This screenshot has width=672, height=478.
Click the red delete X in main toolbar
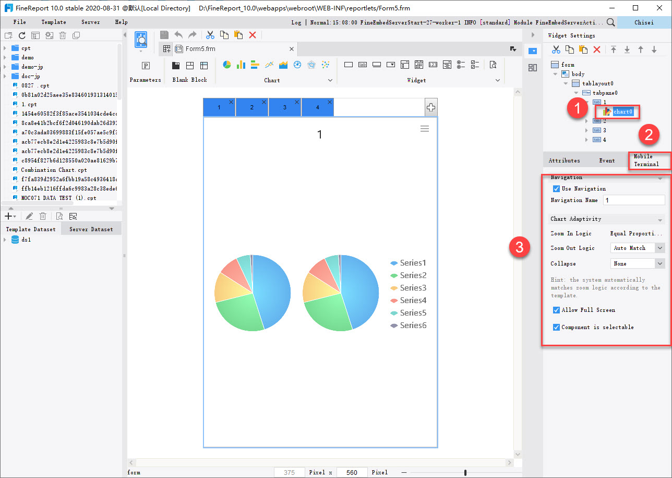tap(253, 35)
